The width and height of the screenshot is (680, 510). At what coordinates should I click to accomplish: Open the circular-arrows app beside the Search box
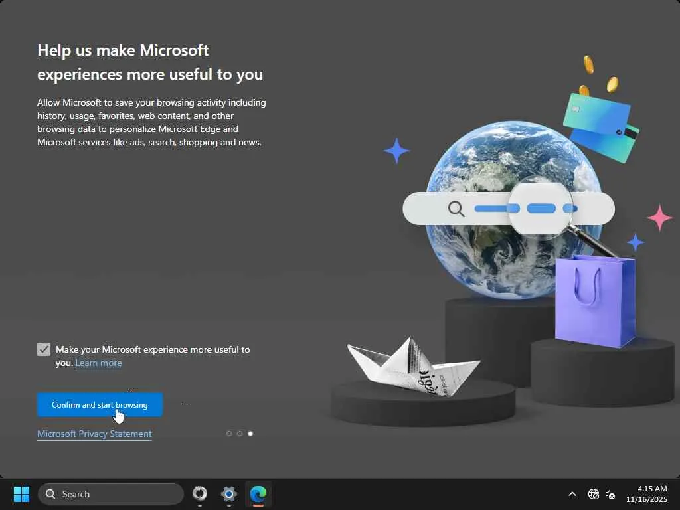pyautogui.click(x=200, y=494)
